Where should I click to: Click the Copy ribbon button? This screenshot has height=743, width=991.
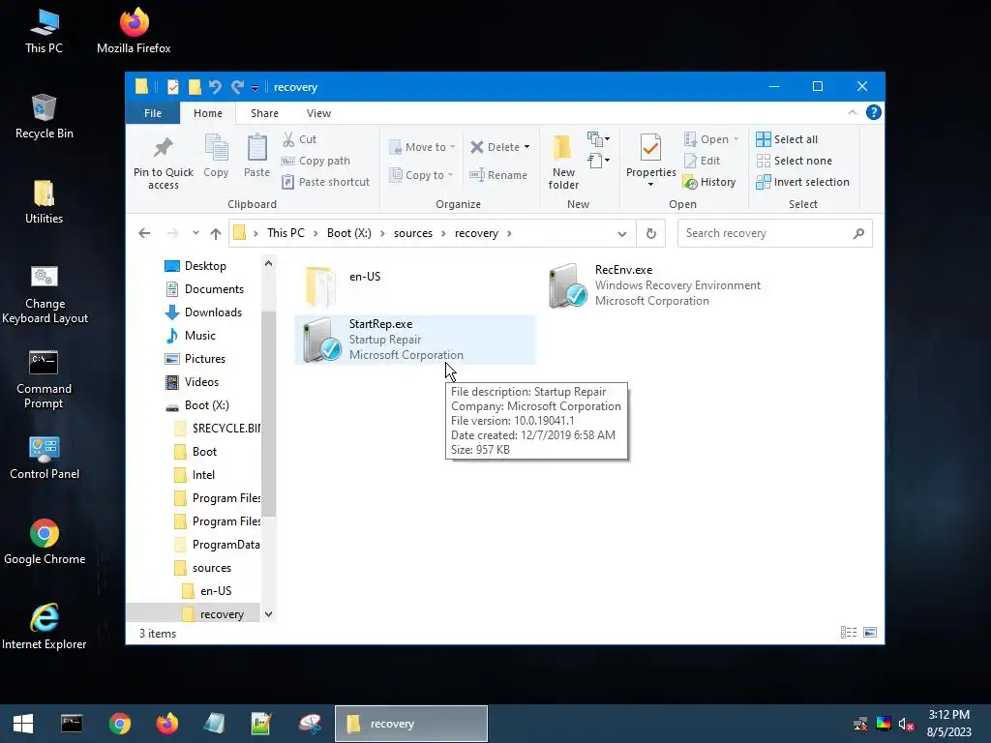click(x=216, y=156)
